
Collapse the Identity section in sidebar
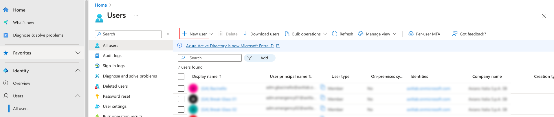pos(78,71)
